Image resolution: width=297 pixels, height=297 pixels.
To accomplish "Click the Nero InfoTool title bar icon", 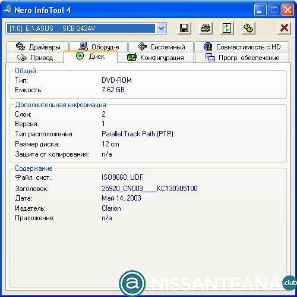I will coord(8,10).
